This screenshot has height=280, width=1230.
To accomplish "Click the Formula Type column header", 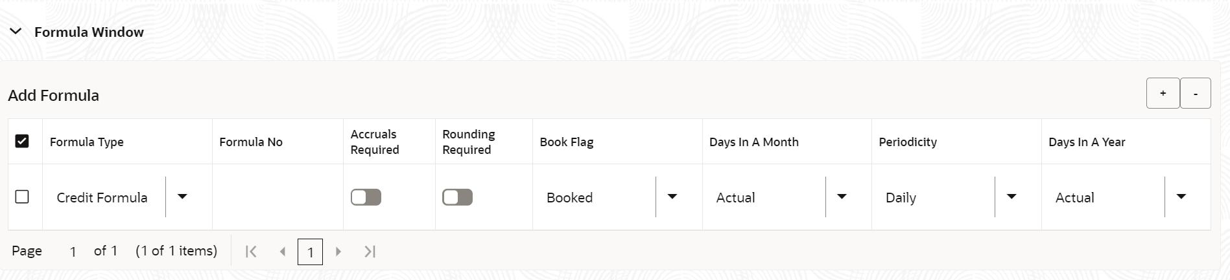I will tap(87, 142).
